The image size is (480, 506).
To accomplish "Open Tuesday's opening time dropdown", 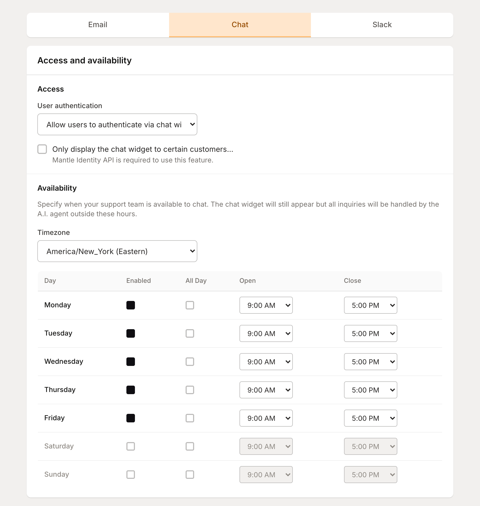I will click(x=266, y=333).
